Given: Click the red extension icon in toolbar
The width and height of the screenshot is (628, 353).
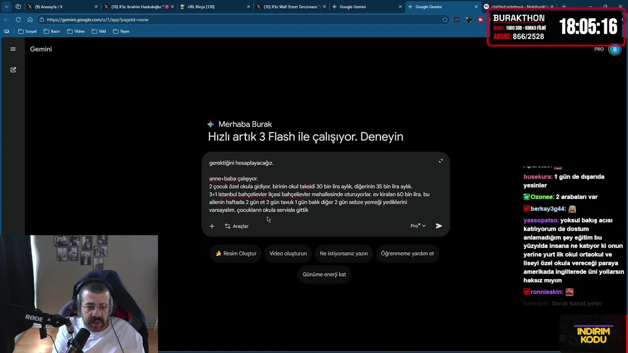Looking at the screenshot, I should tap(480, 20).
